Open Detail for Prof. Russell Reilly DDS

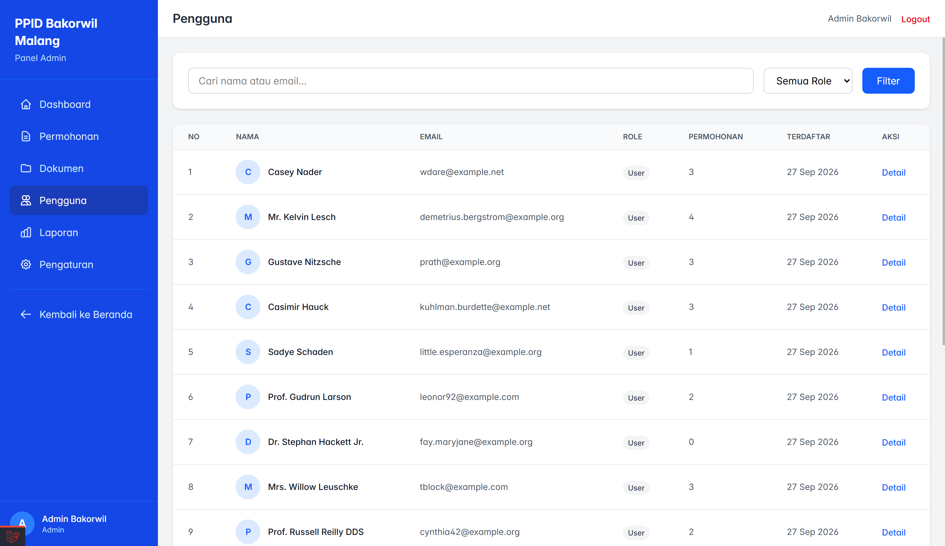pos(893,532)
